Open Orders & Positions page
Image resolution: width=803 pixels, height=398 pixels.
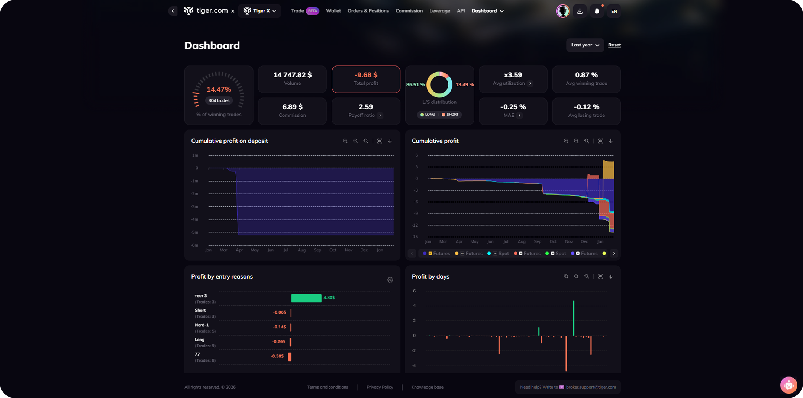point(368,11)
